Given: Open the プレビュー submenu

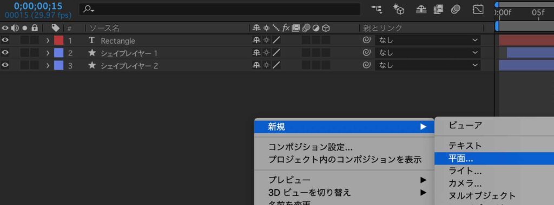Looking at the screenshot, I should coord(344,180).
